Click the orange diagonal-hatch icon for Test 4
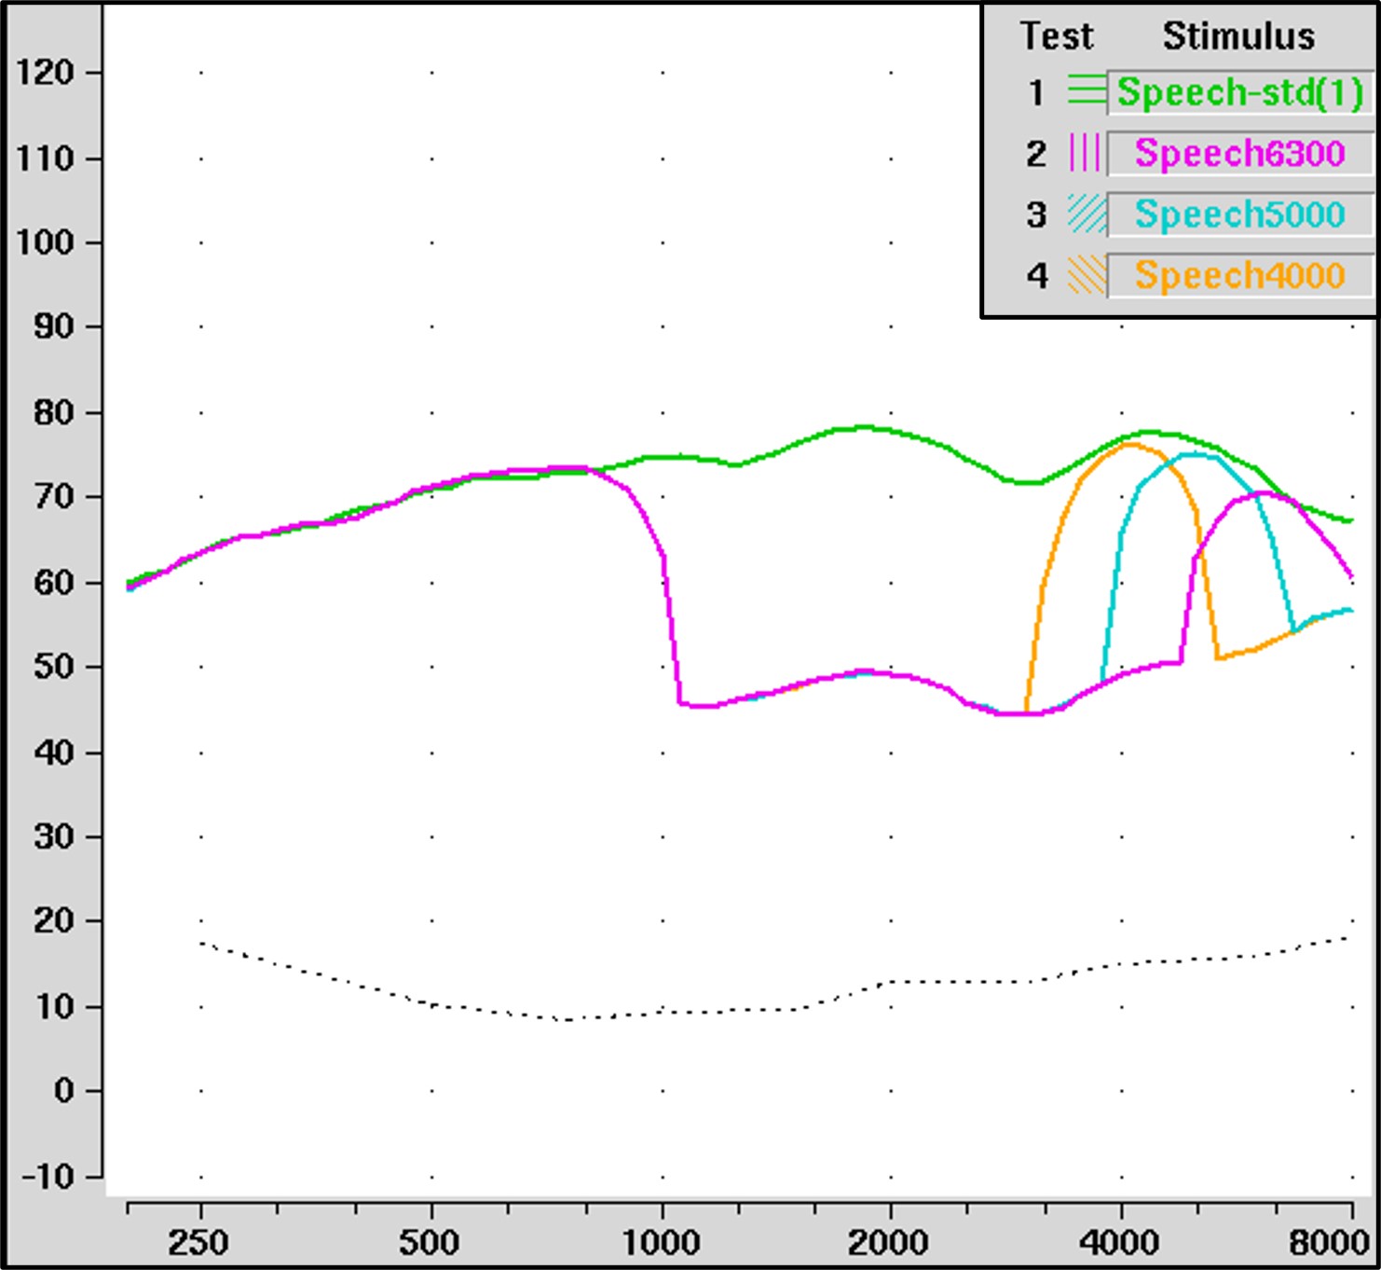Image resolution: width=1381 pixels, height=1270 pixels. pos(1087,275)
